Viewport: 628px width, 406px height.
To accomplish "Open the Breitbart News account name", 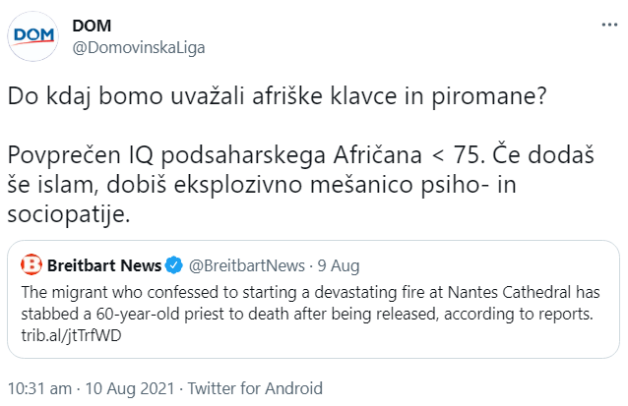I will pyautogui.click(x=105, y=264).
